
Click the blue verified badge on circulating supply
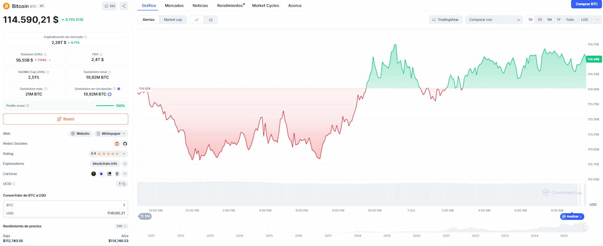click(x=119, y=89)
